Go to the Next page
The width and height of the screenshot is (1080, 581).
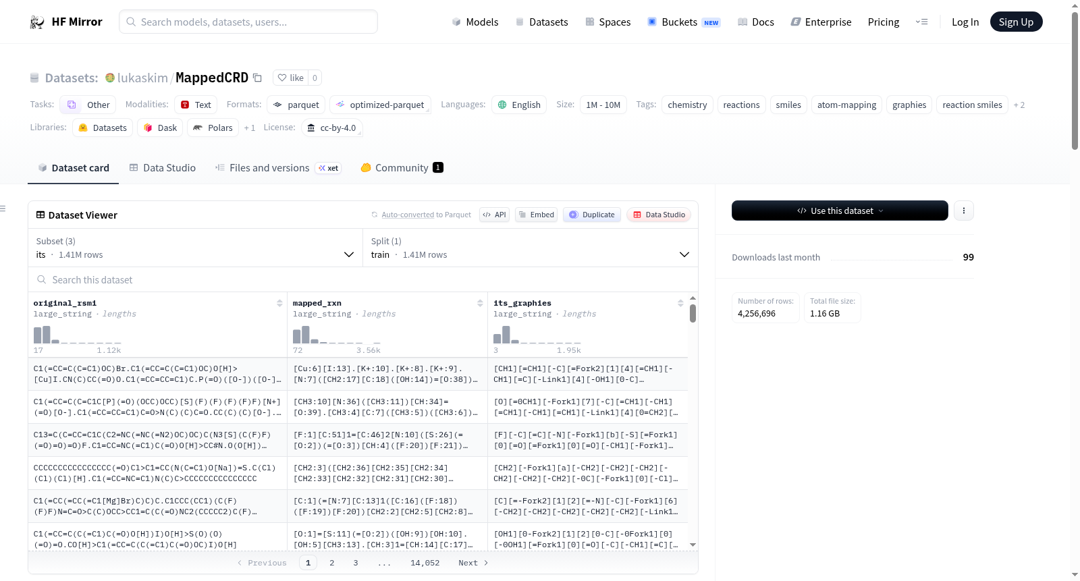click(473, 563)
